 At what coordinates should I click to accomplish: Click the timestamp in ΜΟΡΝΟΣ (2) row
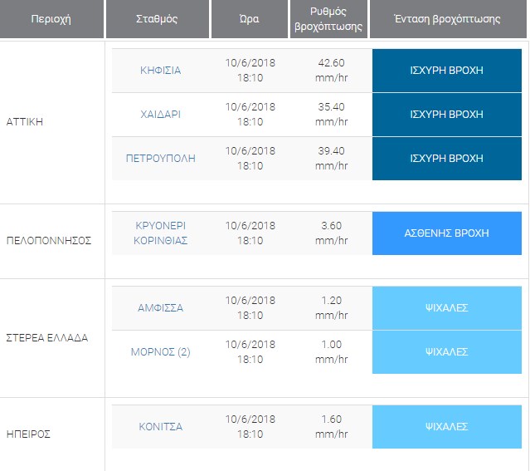(x=250, y=352)
